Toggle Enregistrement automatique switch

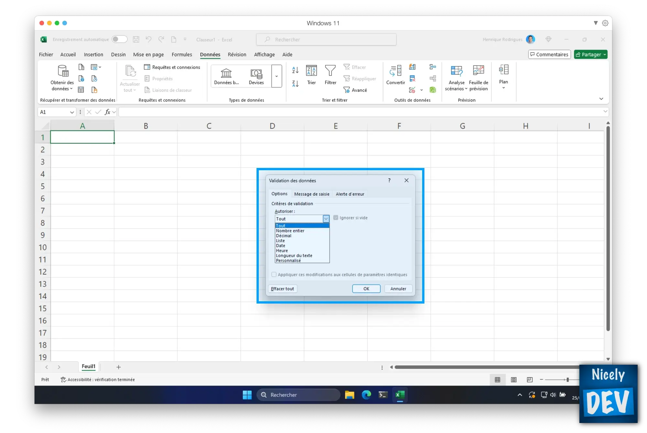[x=119, y=39]
